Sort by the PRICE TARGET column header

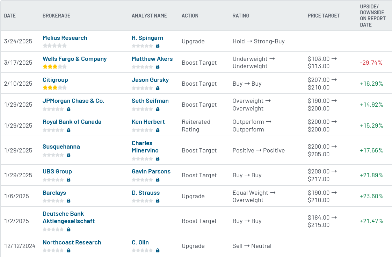[324, 15]
